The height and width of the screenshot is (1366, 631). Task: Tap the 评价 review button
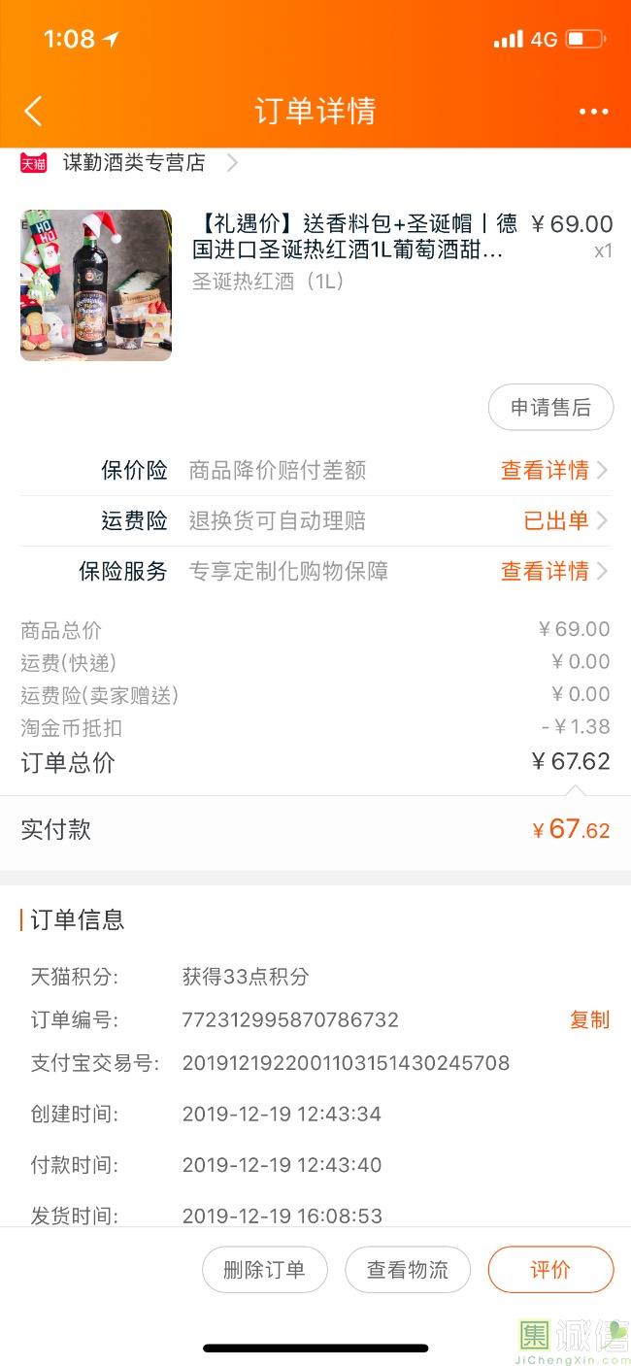coord(550,1270)
